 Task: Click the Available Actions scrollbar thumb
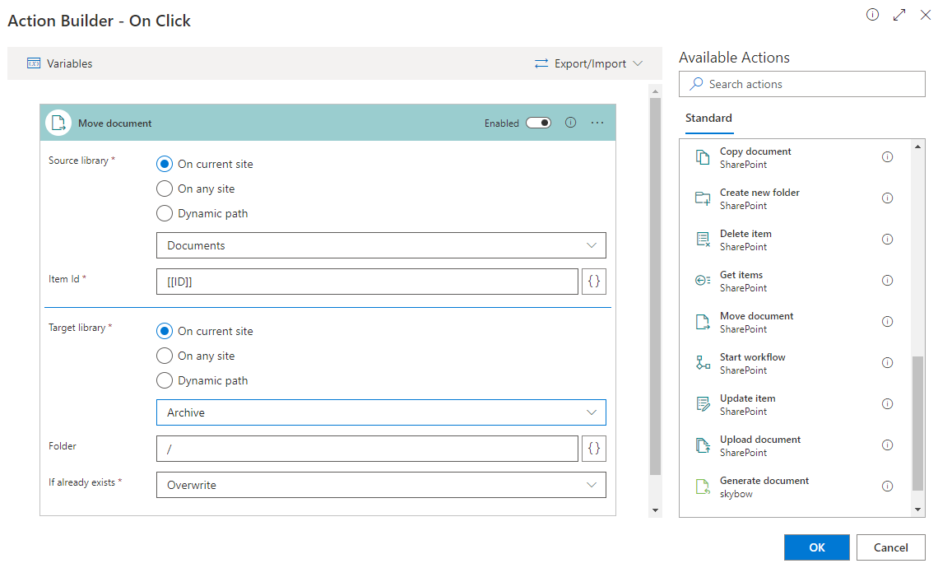tap(917, 423)
